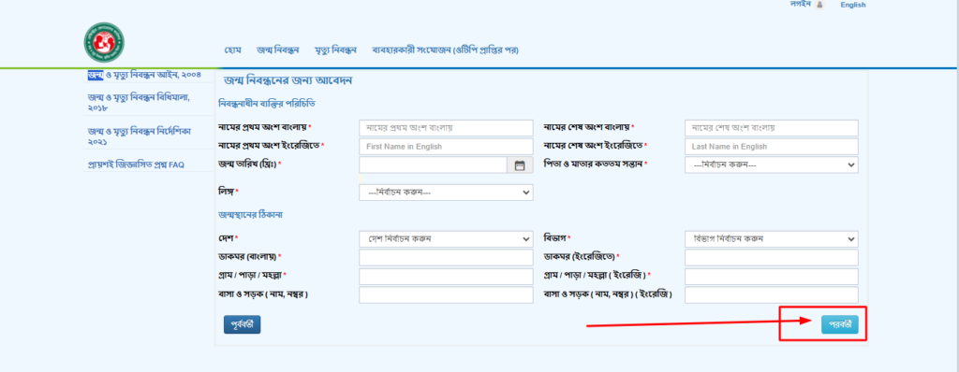
Task: Open the birth date calendar picker icon
Action: 520,165
